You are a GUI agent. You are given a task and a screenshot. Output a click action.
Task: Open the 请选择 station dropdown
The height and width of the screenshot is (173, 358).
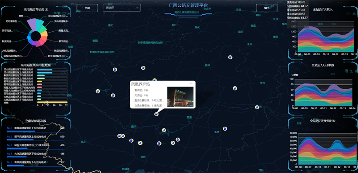[x=122, y=8]
